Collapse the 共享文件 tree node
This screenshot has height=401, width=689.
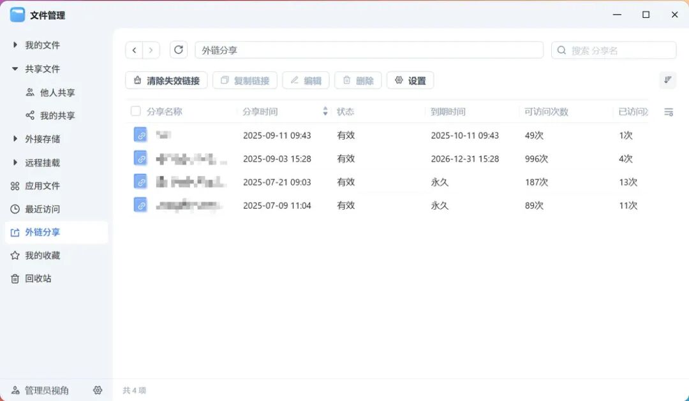tap(15, 68)
